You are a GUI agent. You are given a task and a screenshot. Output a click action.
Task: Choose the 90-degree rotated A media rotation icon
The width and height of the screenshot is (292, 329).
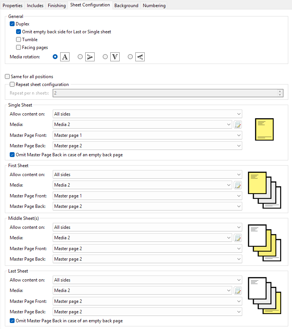[x=90, y=57]
